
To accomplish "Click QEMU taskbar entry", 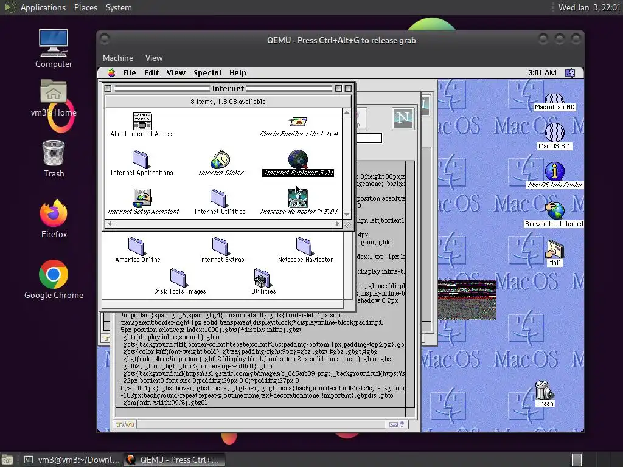I will click(x=174, y=460).
